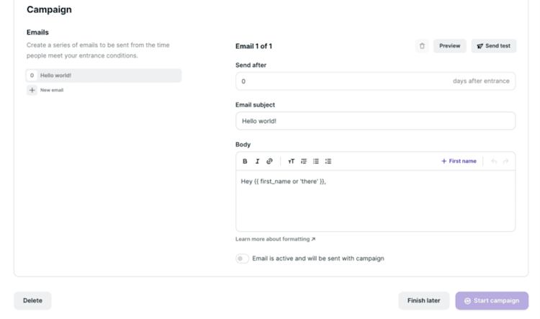540x319 pixels.
Task: Select the 'Hello world!' email in the list
Action: pyautogui.click(x=104, y=76)
